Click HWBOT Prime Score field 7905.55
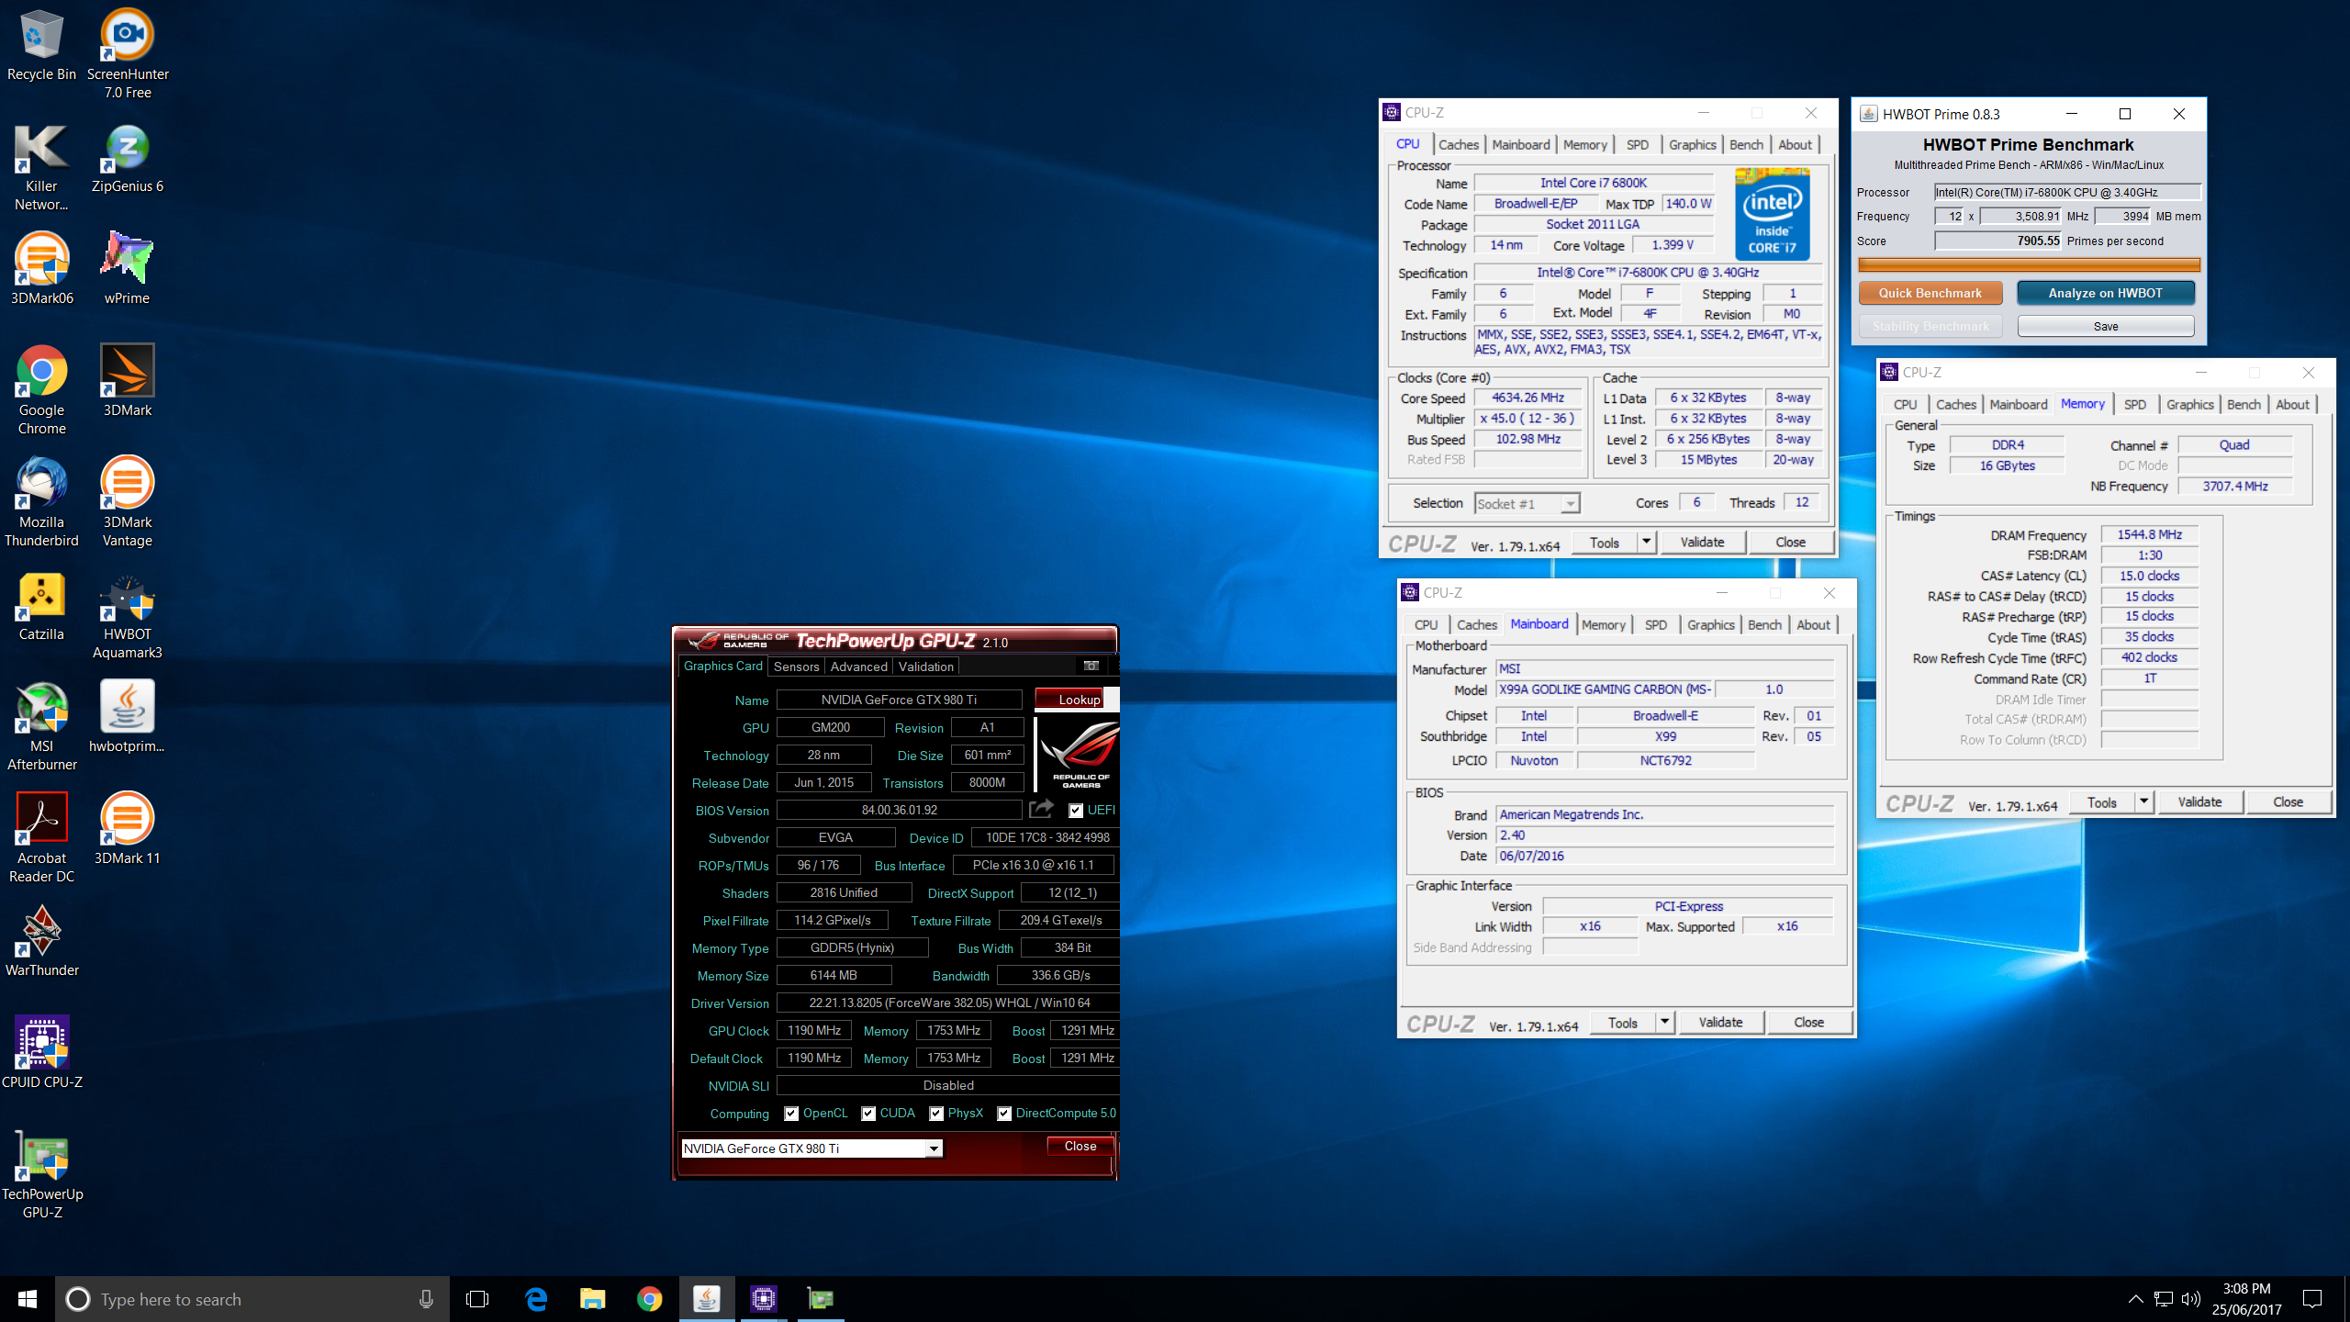Image resolution: width=2350 pixels, height=1322 pixels. [x=1997, y=241]
